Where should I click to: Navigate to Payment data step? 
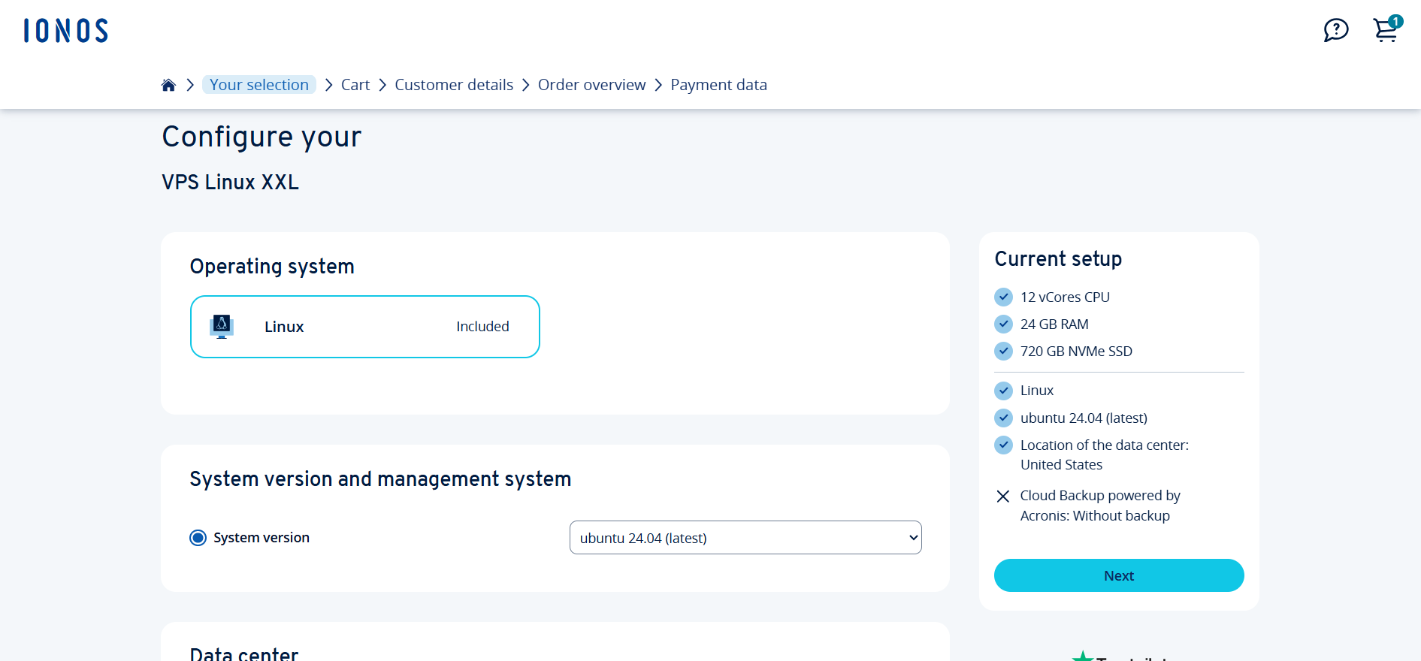pos(718,85)
